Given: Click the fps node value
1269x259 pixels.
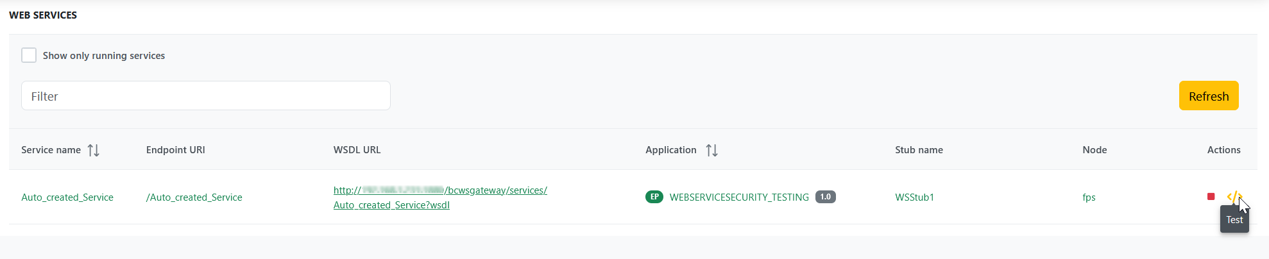Looking at the screenshot, I should point(1089,197).
